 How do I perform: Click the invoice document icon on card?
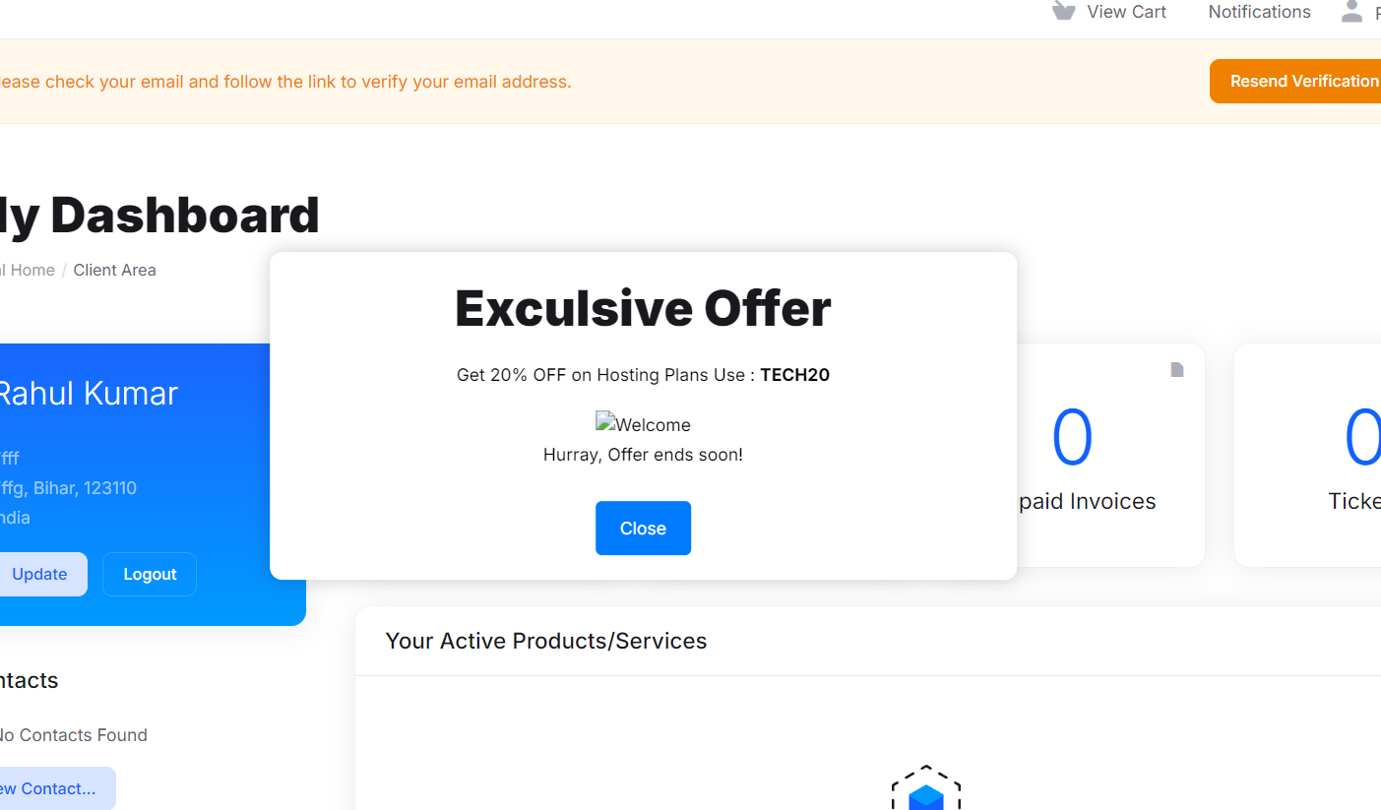(1176, 369)
